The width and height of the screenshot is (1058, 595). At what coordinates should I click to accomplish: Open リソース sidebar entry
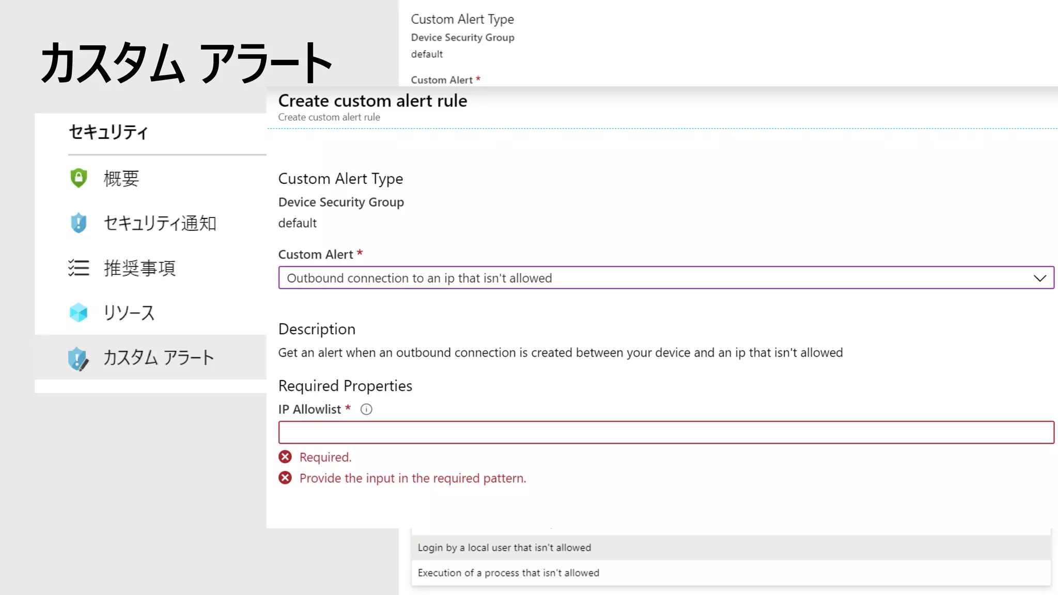coord(129,313)
